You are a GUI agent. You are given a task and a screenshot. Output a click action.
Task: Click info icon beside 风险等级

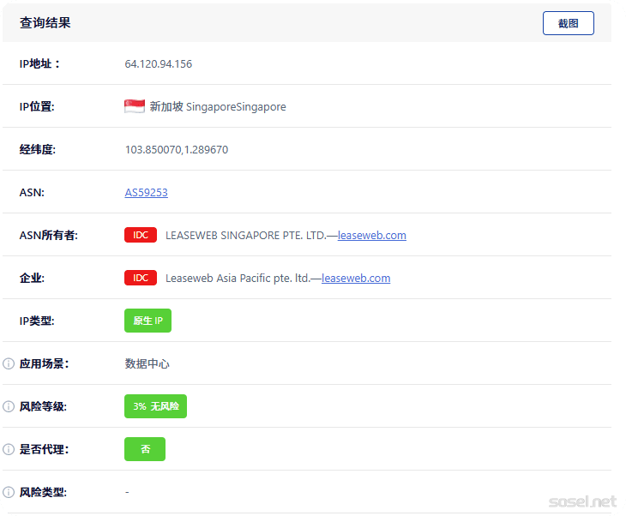tap(9, 406)
